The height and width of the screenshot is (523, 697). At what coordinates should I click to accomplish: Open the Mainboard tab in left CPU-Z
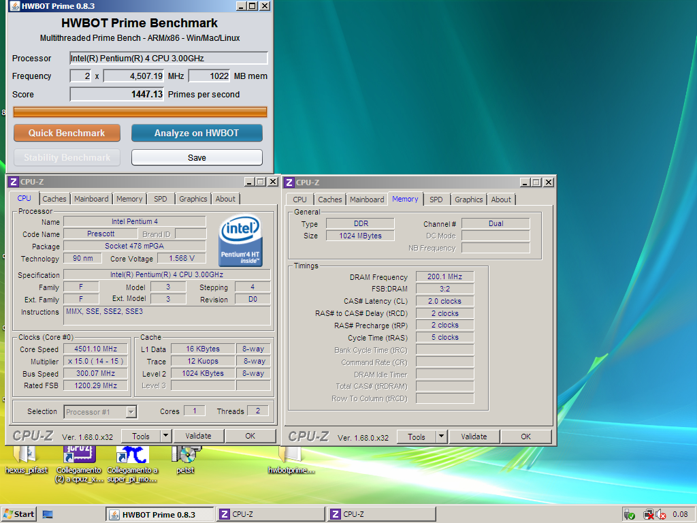(91, 199)
